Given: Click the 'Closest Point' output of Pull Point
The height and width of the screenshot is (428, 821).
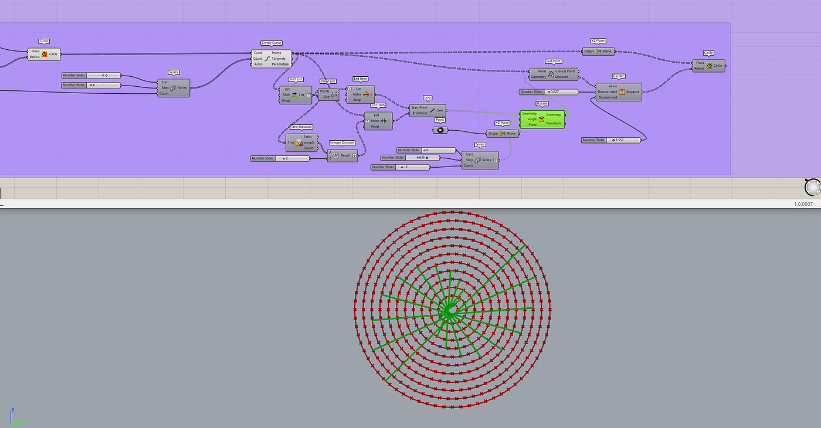Looking at the screenshot, I should [x=566, y=71].
